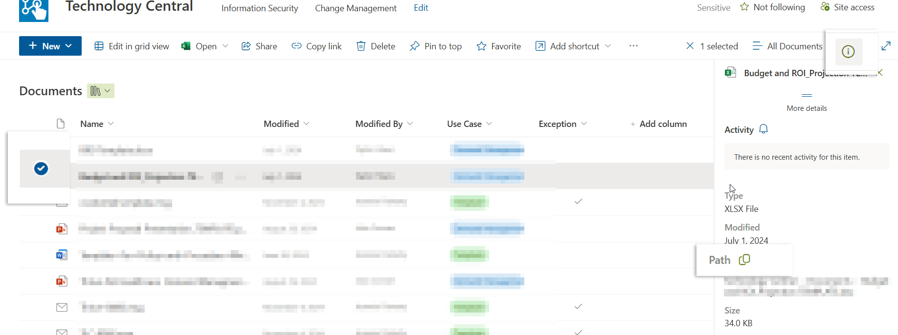
Task: Open the toolbar more options ellipsis
Action: coord(633,46)
